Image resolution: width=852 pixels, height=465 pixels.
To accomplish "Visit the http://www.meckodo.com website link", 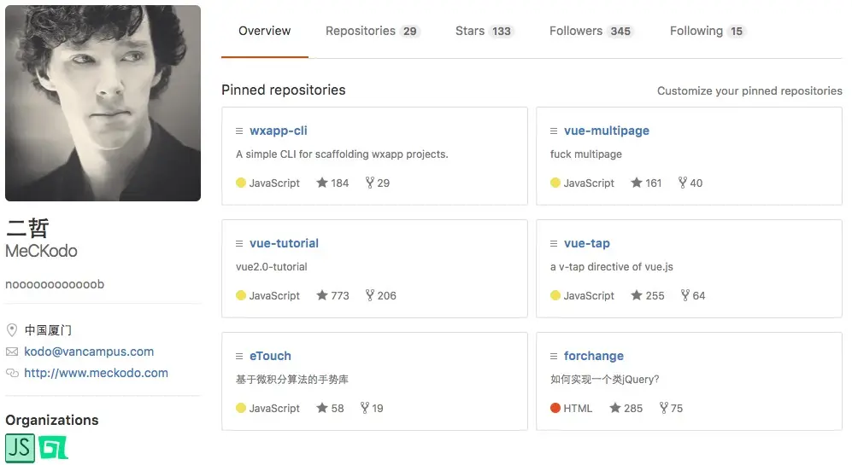I will point(97,373).
